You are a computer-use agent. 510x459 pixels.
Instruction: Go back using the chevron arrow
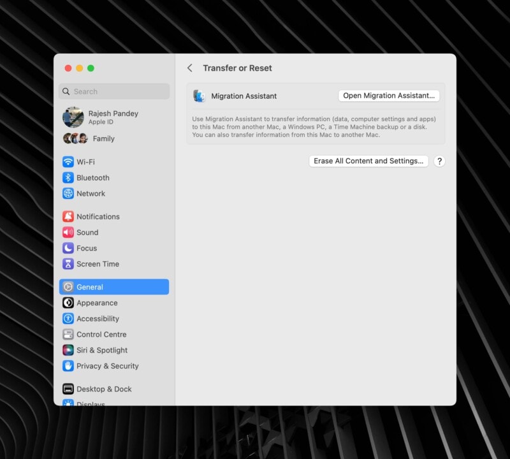[190, 68]
